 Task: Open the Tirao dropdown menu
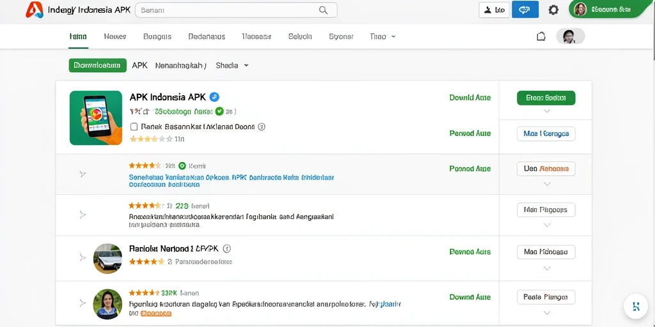point(383,36)
